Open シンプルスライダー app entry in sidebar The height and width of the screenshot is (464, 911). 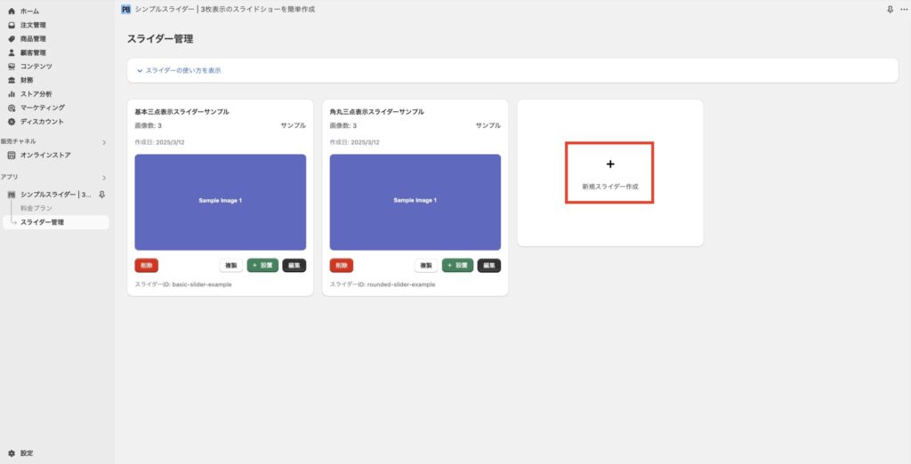point(56,196)
